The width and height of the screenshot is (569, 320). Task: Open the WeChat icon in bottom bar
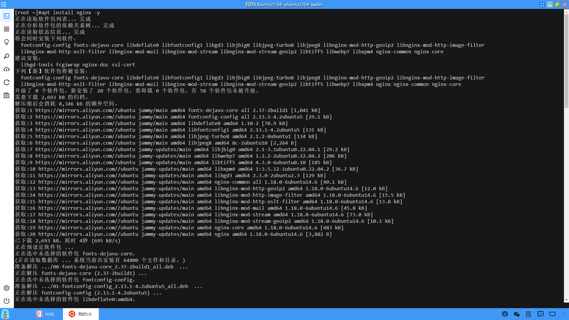517,314
